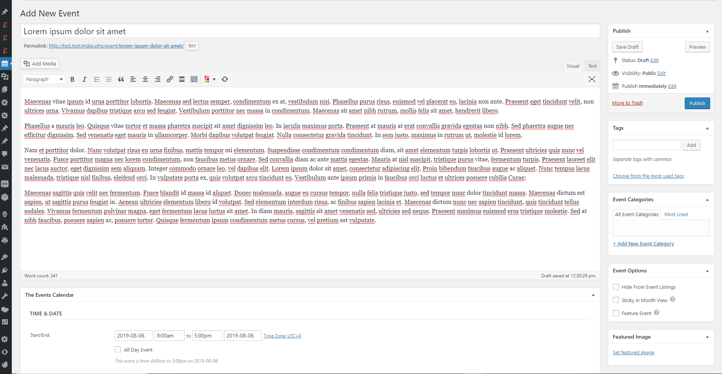Check Hide From Event Listings
This screenshot has width=722, height=374.
coord(616,287)
